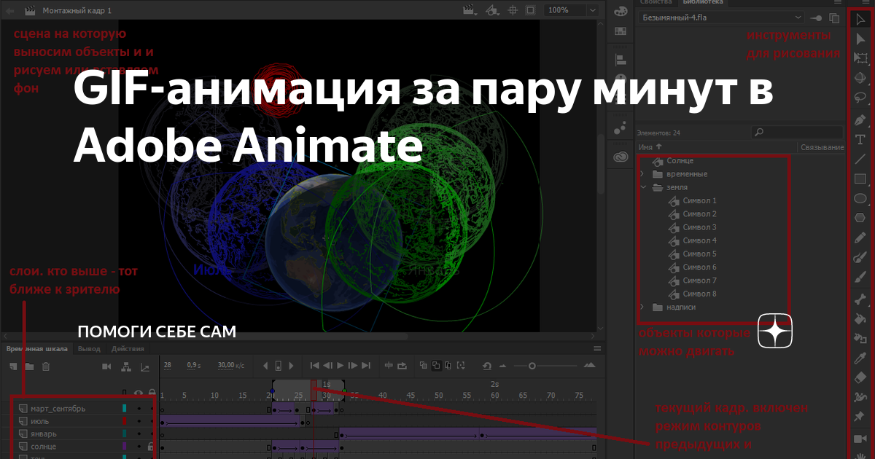The height and width of the screenshot is (459, 875).
Task: Select the Text tool
Action: tap(860, 139)
